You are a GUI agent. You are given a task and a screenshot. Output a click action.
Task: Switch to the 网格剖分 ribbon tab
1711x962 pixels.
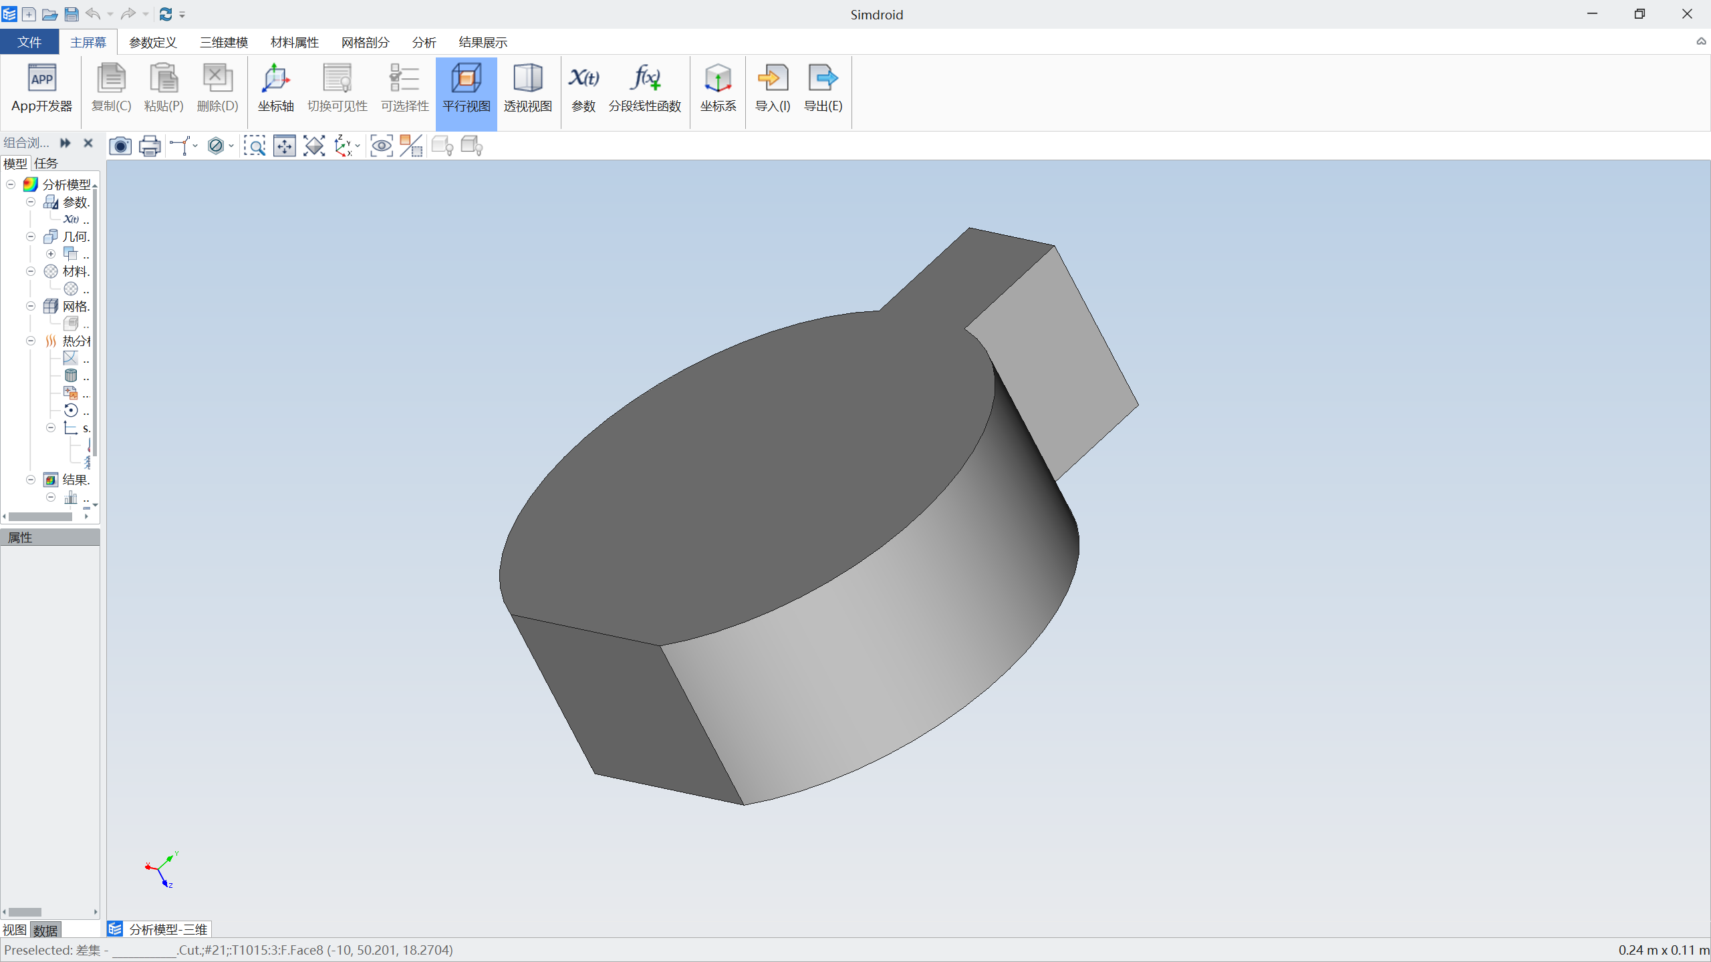coord(365,42)
